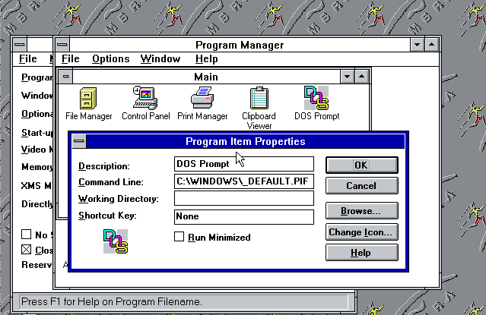Click the Working Directory text field
486x315 pixels.
click(243, 199)
